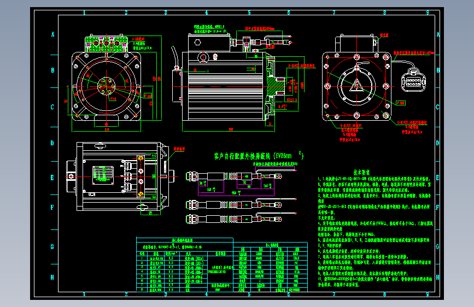The image size is (474, 307).
Task: Select the lowest shielded cable assembly drawing
Action: tap(241, 219)
